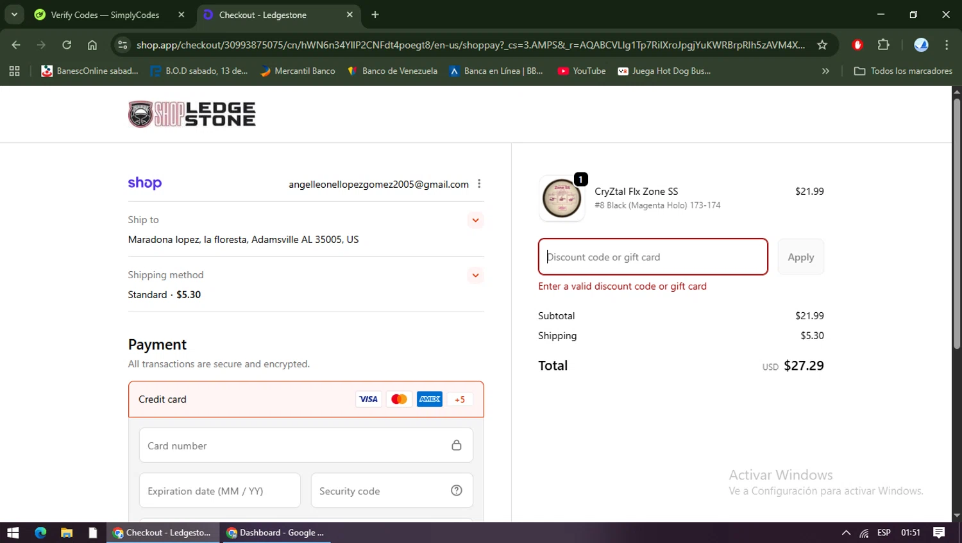Viewport: 962px width, 543px height.
Task: Close the Checkout - Ledgestone tab
Action: pyautogui.click(x=350, y=15)
